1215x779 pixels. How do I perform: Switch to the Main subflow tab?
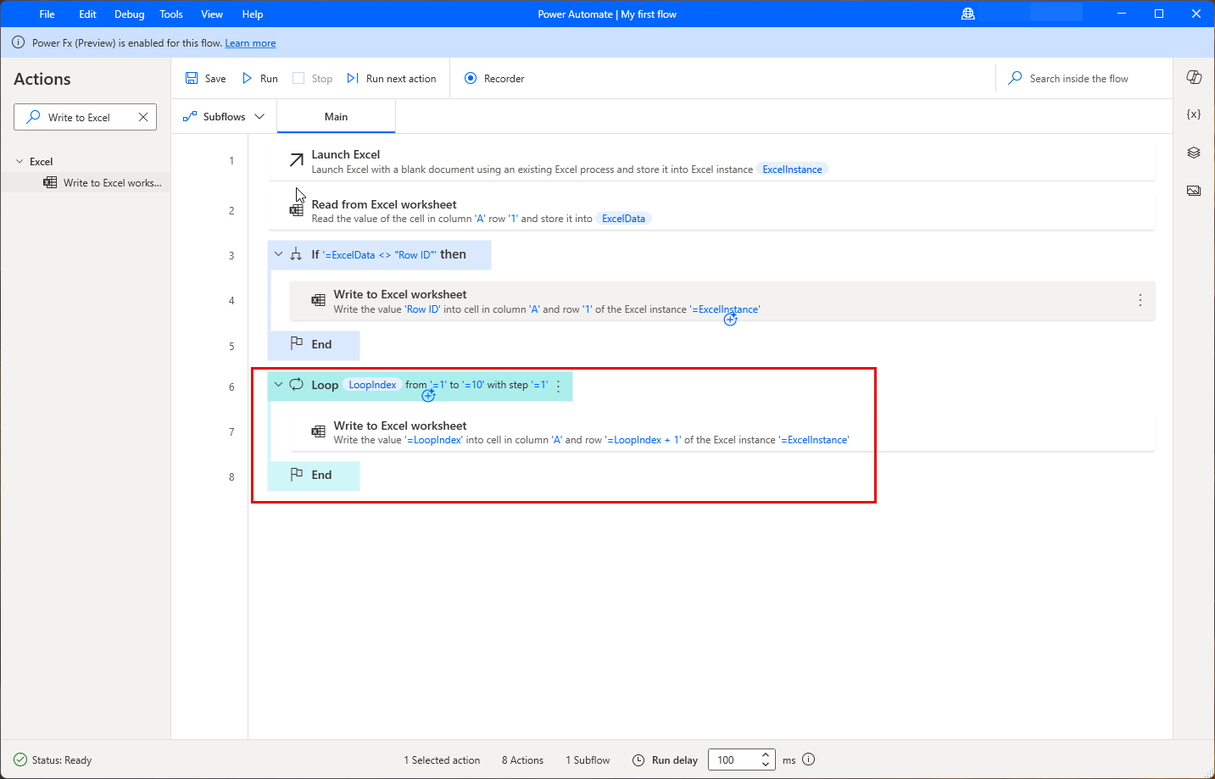coord(336,116)
